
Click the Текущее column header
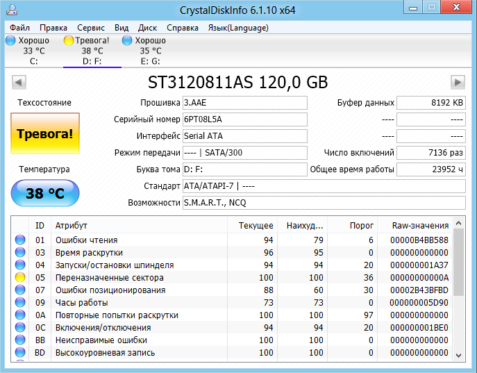[252, 226]
